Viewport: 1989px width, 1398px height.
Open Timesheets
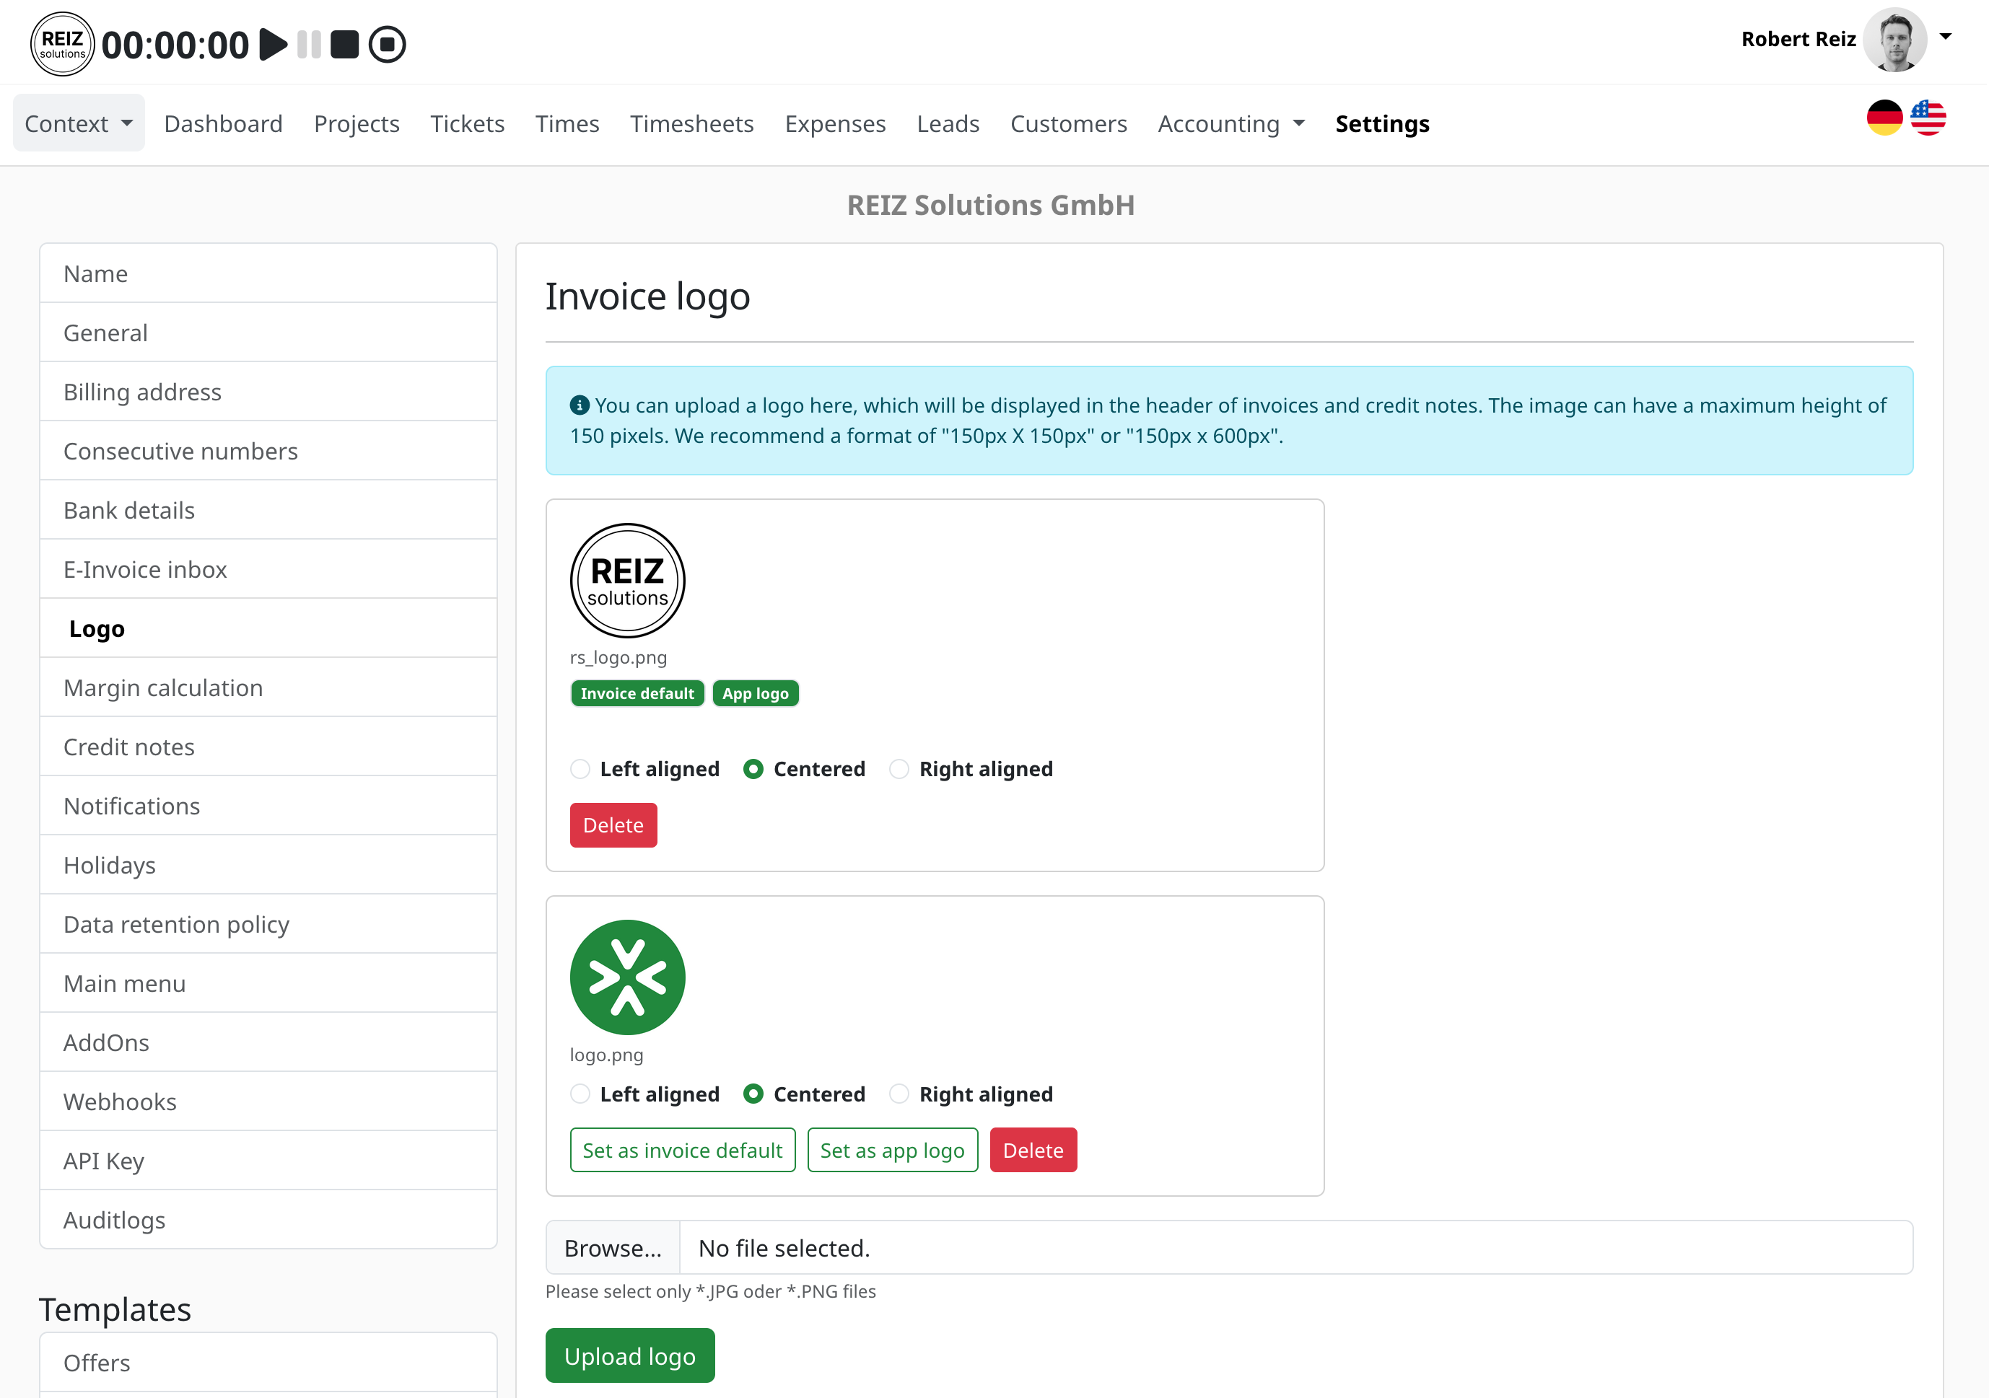[x=691, y=123]
